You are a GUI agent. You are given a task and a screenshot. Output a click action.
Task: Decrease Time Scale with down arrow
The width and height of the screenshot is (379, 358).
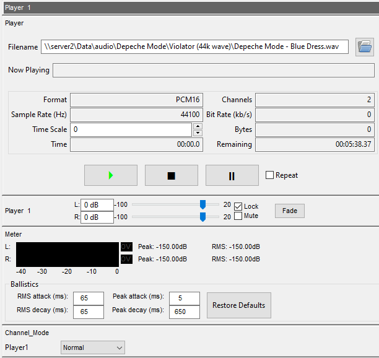click(x=198, y=133)
